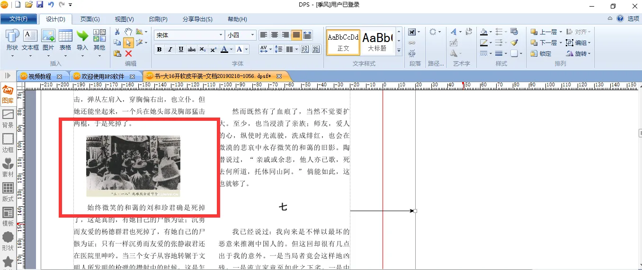The width and height of the screenshot is (642, 270).
Task: Open the 版式 layout sidebar panel
Action: [8, 193]
